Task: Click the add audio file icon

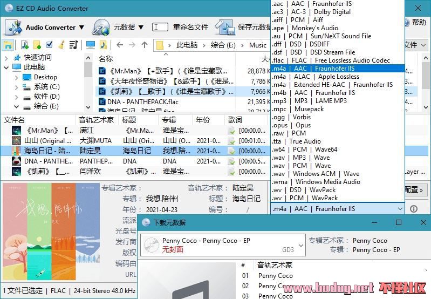Action: [24, 45]
